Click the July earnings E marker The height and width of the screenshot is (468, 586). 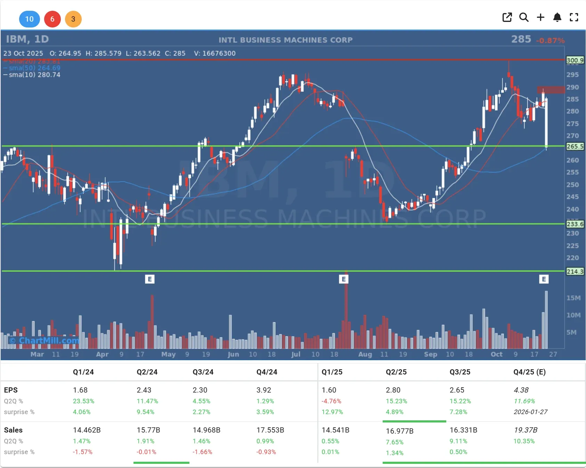pyautogui.click(x=344, y=279)
